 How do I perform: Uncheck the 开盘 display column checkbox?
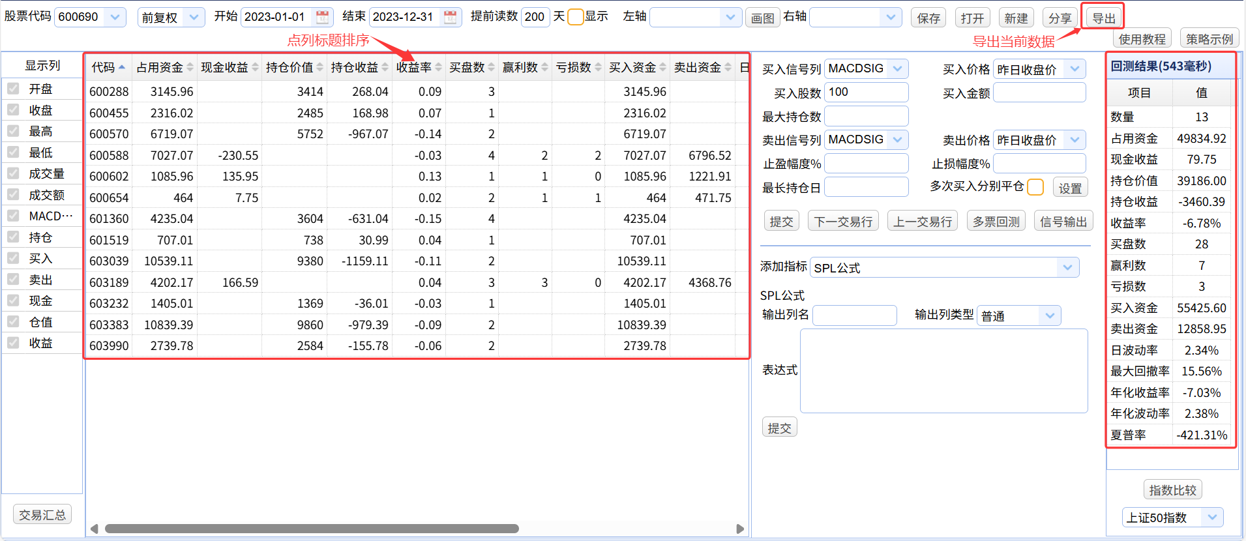click(13, 89)
